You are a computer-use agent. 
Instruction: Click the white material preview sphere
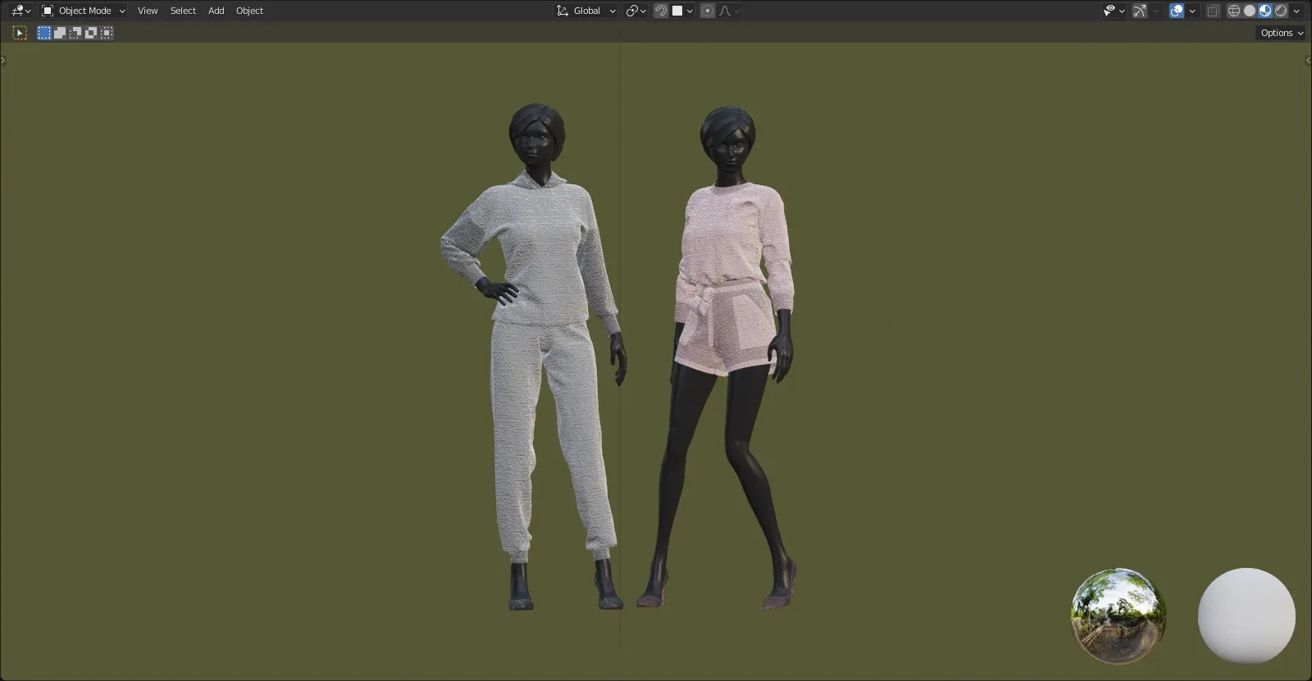[x=1246, y=616]
